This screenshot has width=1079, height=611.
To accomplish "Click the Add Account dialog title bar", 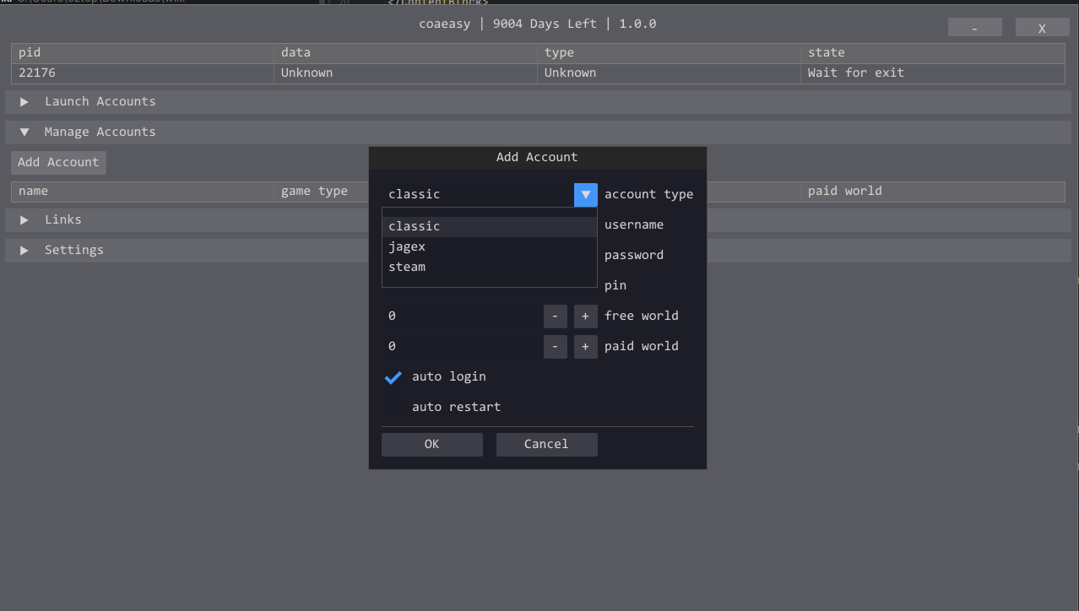I will pyautogui.click(x=537, y=157).
